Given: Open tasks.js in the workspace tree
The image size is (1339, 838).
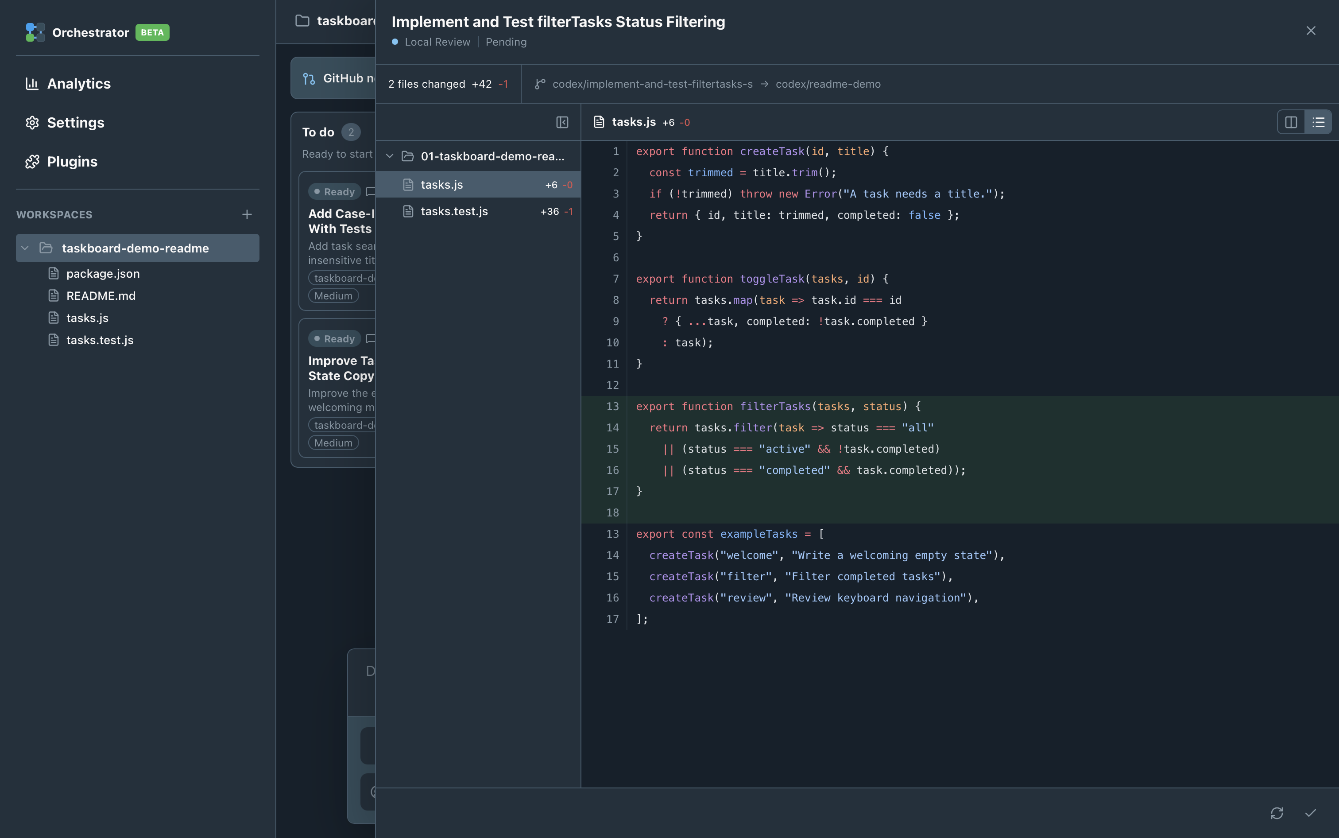Looking at the screenshot, I should click(x=87, y=318).
